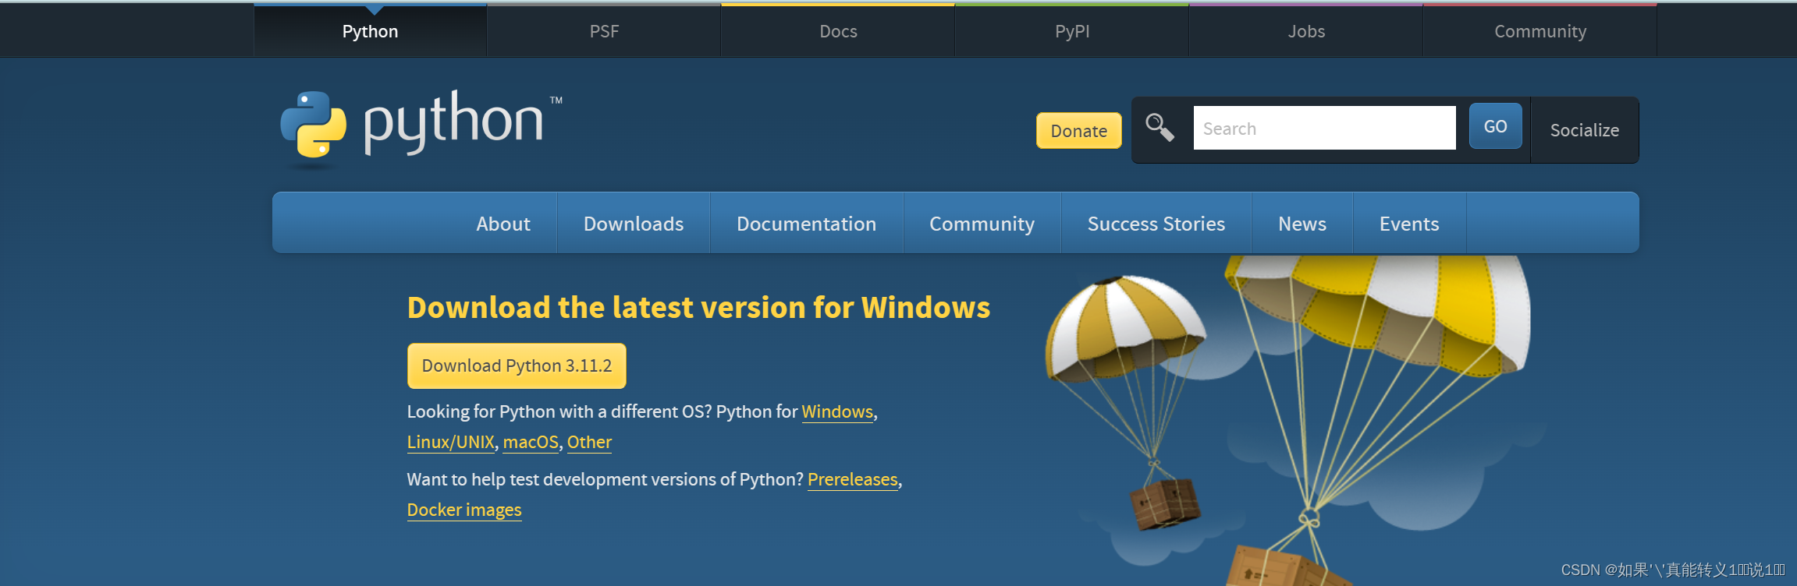Open Community in the blue nav bar
Screen dimensions: 1797x586
point(982,224)
